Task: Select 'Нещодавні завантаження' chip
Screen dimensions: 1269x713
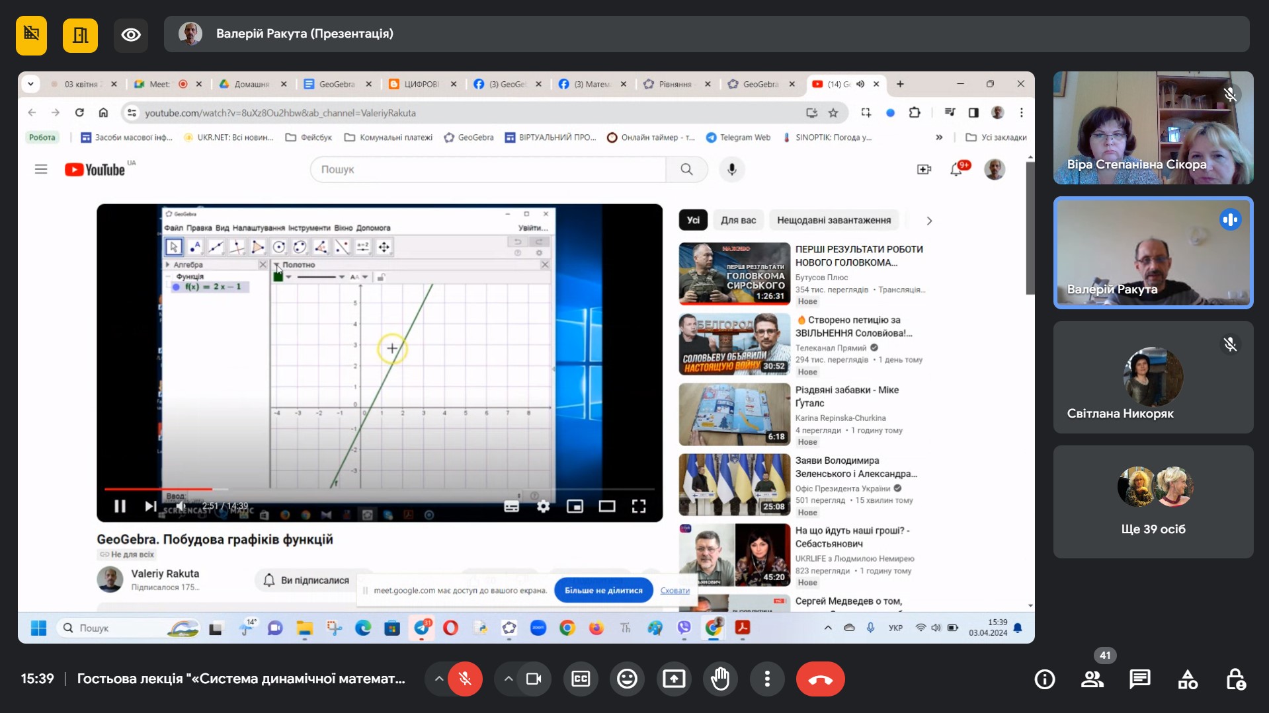Action: pos(833,220)
